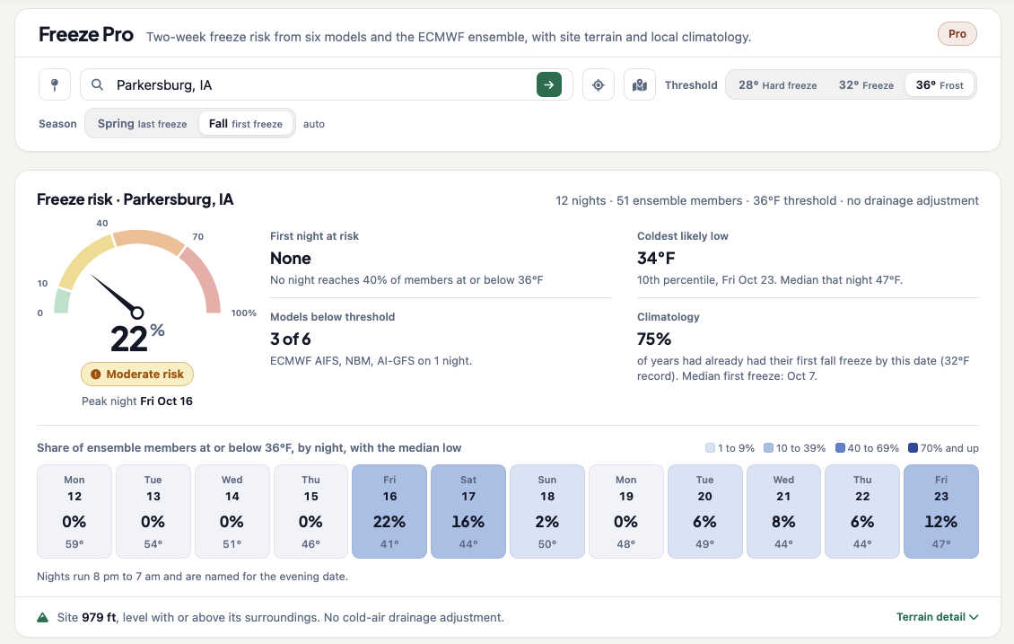Switch season to Fall first freeze
The height and width of the screenshot is (644, 1014).
[246, 124]
